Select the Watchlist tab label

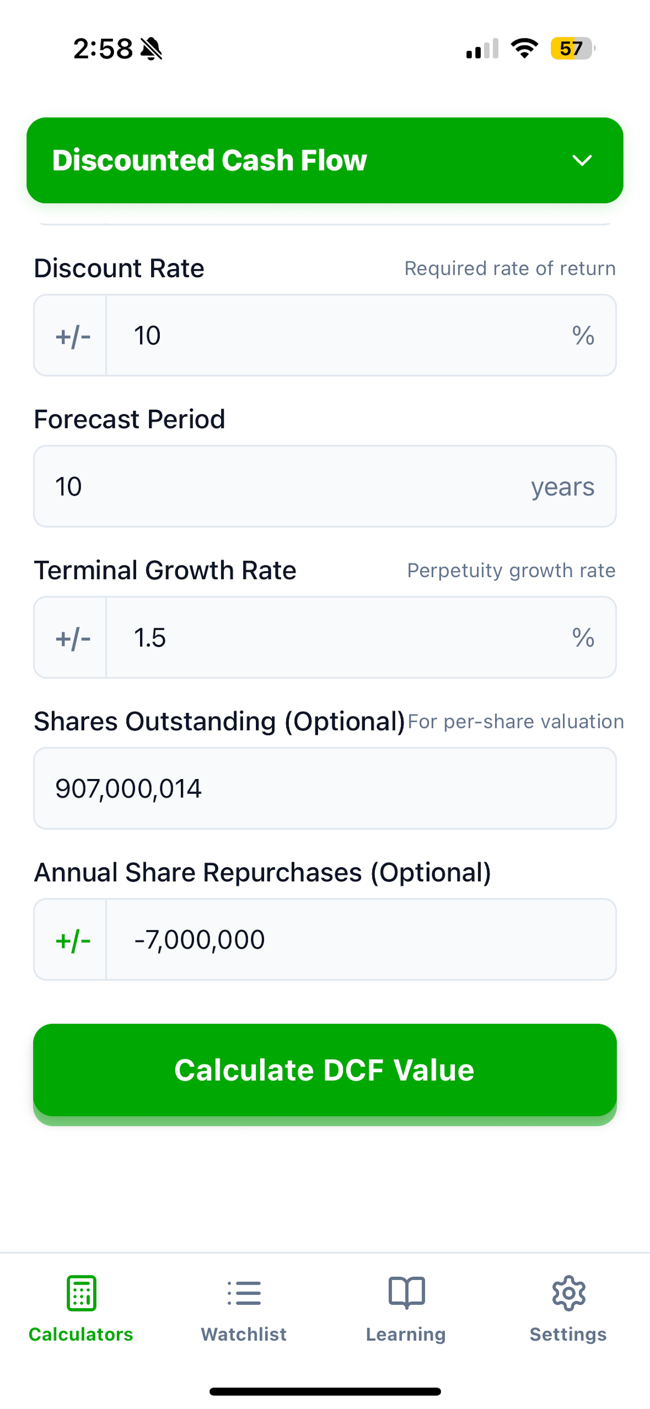pos(244,1334)
